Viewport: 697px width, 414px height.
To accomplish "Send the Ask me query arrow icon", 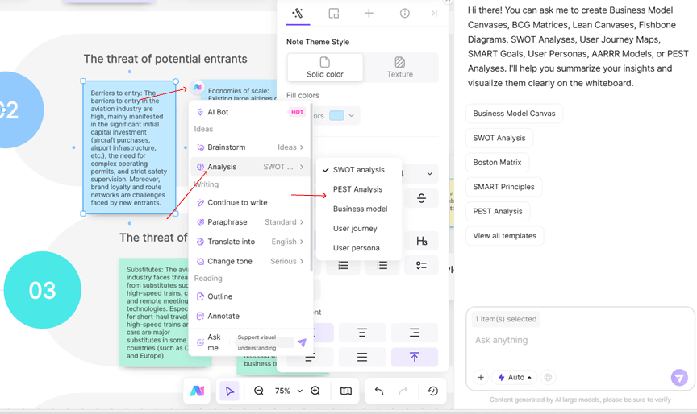I will click(303, 342).
